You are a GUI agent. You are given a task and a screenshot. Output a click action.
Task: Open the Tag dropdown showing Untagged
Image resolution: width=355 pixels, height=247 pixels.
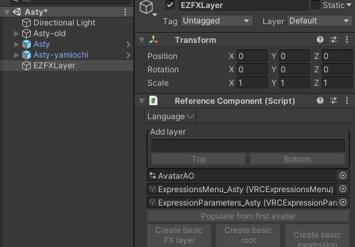216,21
